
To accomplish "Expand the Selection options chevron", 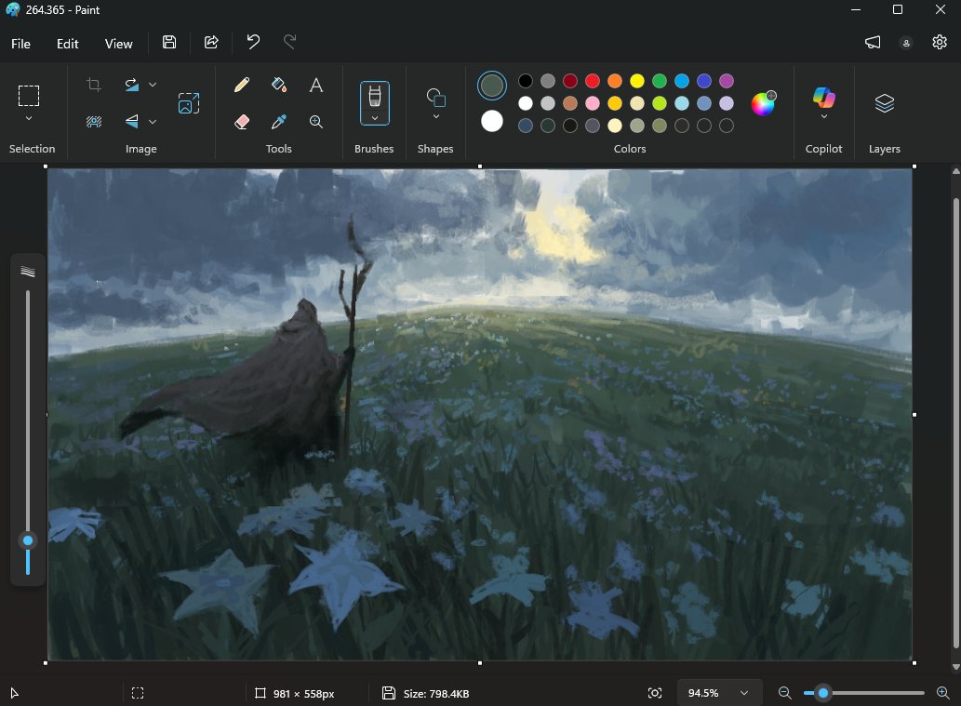I will click(29, 118).
